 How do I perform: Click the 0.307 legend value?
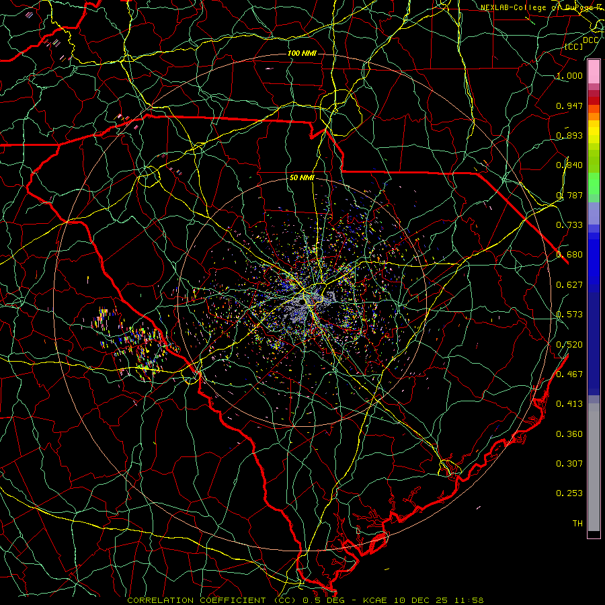click(569, 464)
